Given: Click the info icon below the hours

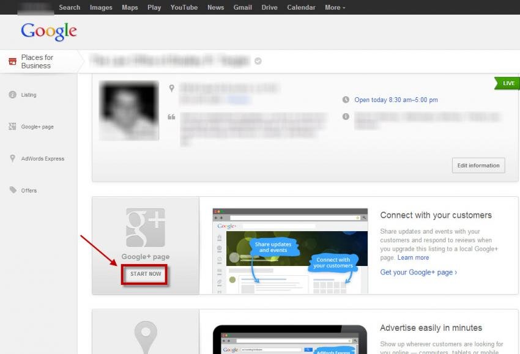Looking at the screenshot, I should (346, 116).
